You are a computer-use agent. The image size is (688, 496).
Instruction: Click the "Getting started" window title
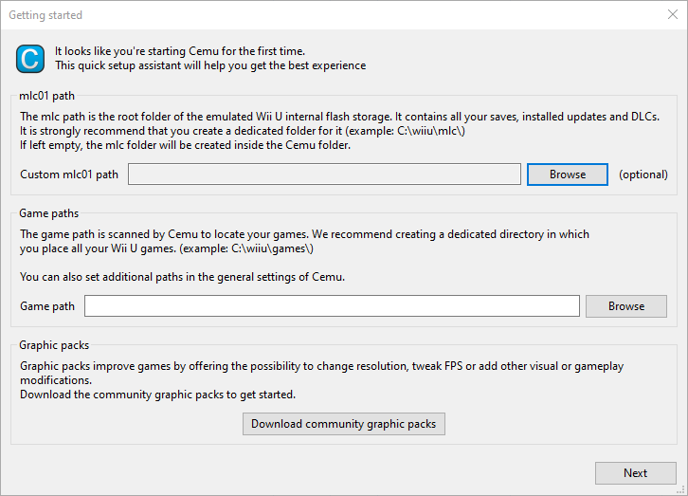[x=45, y=15]
